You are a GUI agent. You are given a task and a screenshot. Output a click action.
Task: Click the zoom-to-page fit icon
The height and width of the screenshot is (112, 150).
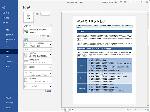[x=148, y=110]
